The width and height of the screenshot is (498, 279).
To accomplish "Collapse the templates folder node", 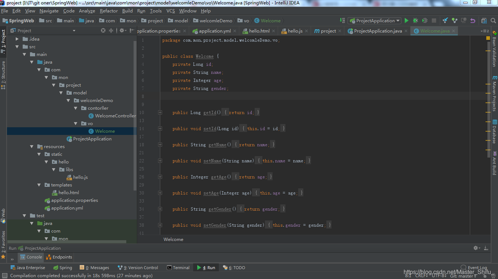I will tap(39, 185).
